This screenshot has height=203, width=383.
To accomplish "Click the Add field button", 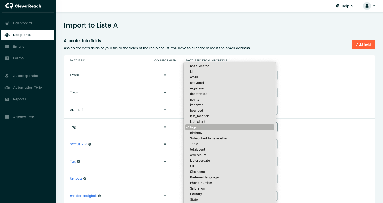I will point(363,44).
